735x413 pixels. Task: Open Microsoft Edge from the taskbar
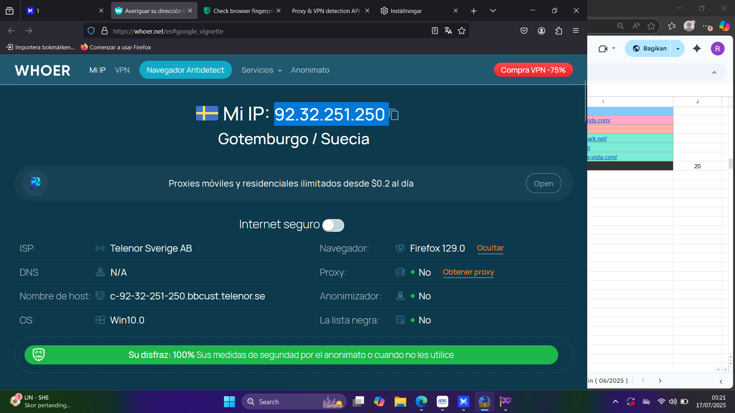(421, 402)
